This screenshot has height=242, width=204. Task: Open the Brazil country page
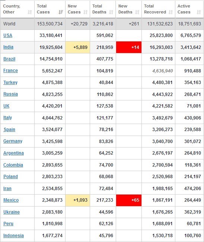pyautogui.click(x=9, y=59)
